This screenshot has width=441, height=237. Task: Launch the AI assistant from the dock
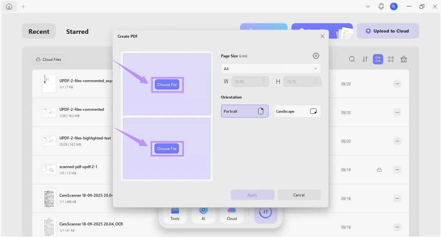point(203,213)
